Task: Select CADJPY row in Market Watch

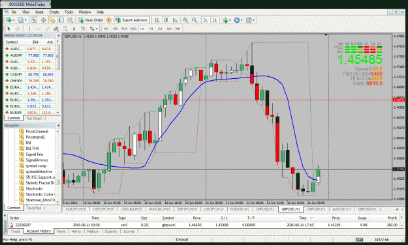Action: click(x=29, y=74)
